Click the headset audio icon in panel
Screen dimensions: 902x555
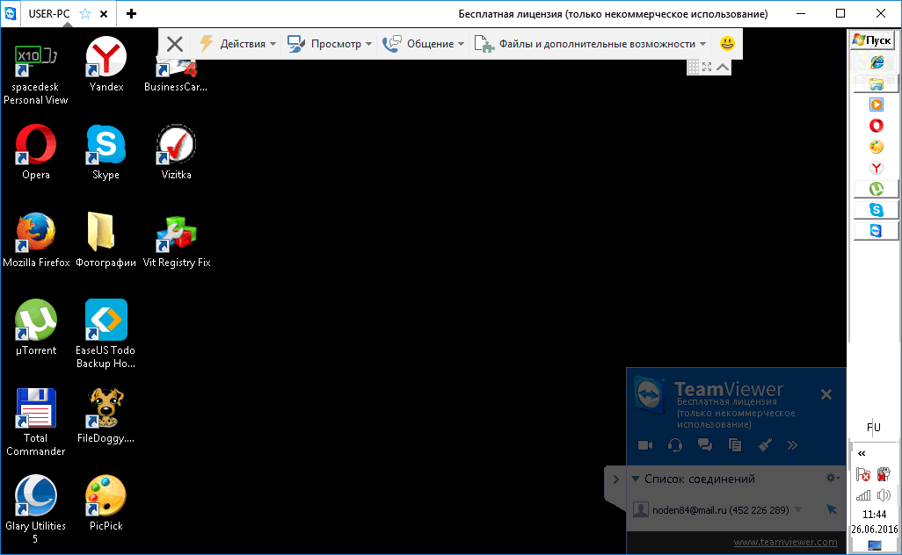pos(675,445)
